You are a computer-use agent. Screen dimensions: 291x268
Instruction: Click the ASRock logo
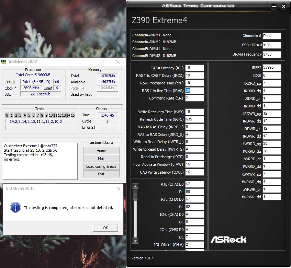click(228, 240)
